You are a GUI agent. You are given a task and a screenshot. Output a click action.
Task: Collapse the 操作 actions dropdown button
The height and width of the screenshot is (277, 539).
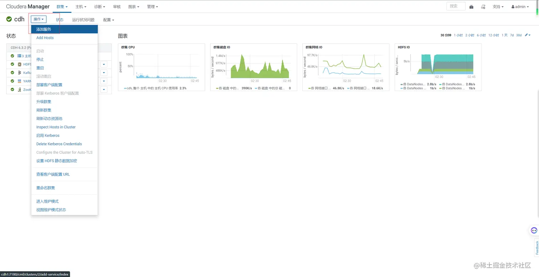pos(38,19)
